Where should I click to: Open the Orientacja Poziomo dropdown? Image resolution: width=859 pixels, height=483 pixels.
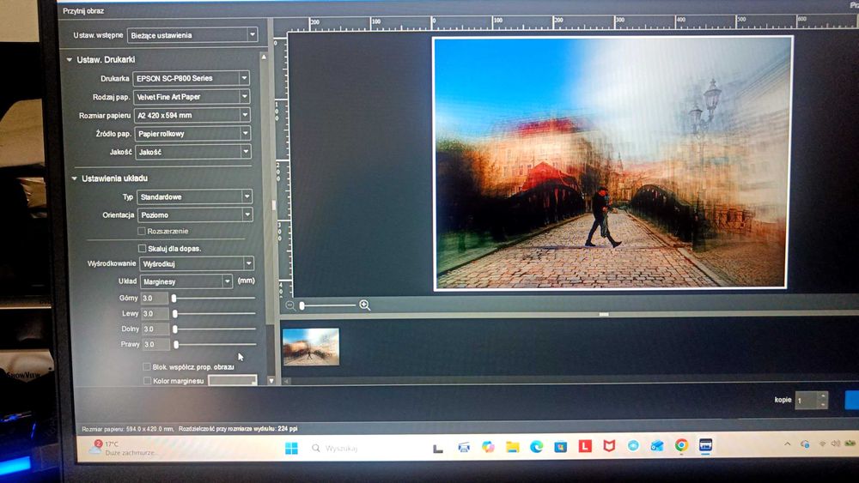coord(195,215)
